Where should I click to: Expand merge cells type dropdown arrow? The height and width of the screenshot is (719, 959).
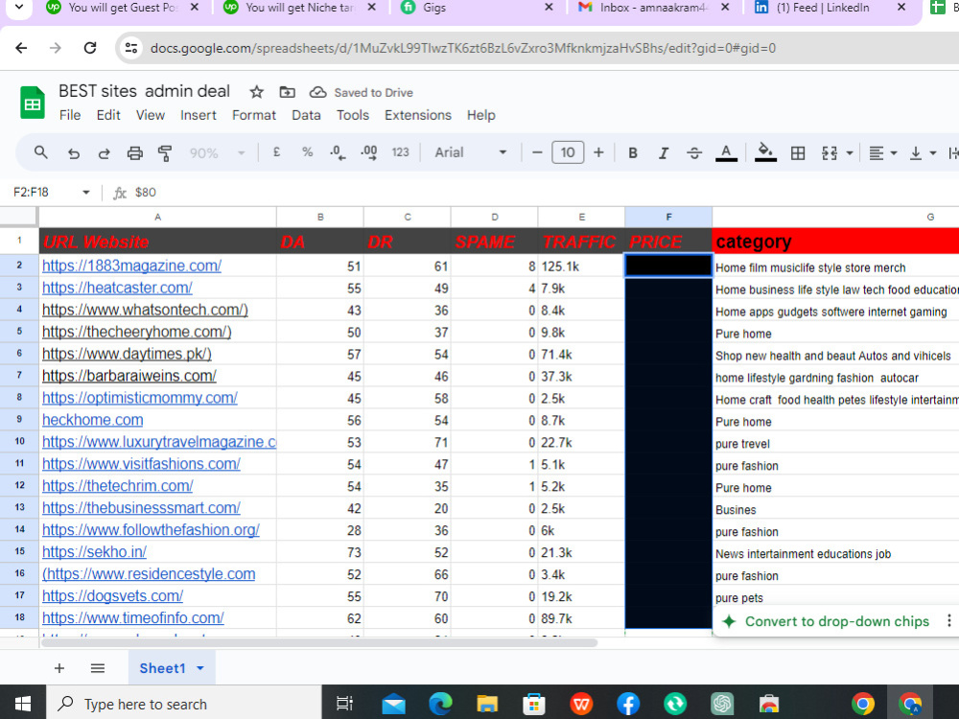[850, 152]
